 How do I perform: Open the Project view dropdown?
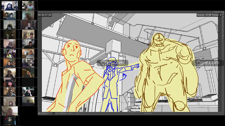71,114
